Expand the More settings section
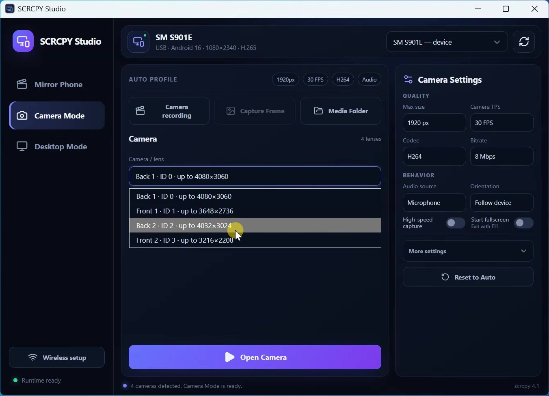The width and height of the screenshot is (549, 396). tap(468, 251)
